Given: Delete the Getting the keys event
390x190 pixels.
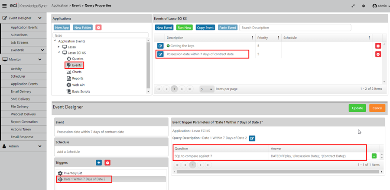Looking at the screenshot, I should (378, 46).
